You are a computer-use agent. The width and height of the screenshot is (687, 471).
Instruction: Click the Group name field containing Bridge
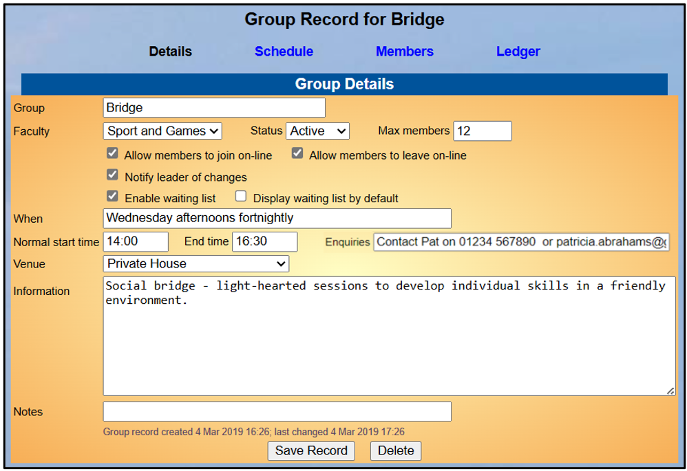pos(214,108)
